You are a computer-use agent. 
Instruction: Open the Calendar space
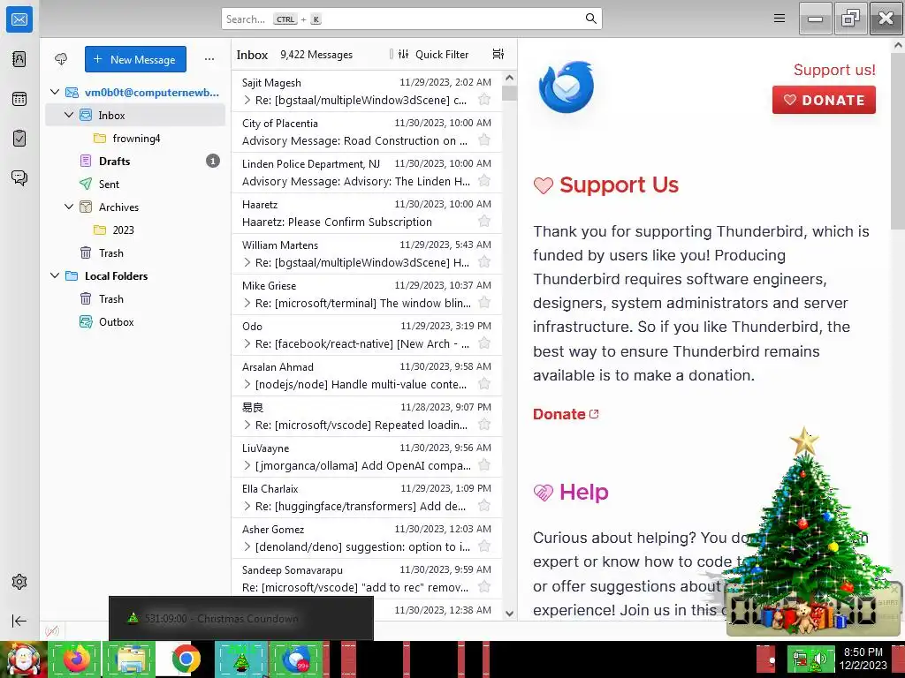(19, 99)
